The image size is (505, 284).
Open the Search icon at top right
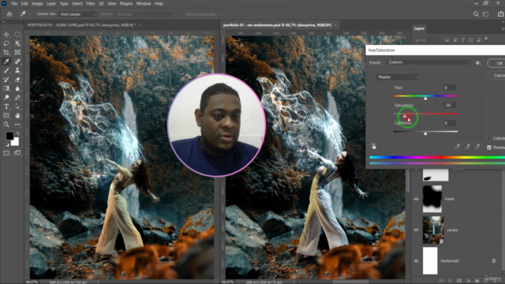[x=476, y=14]
